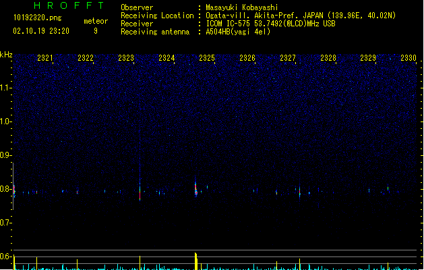Click the 2326 time axis marker

(247, 58)
